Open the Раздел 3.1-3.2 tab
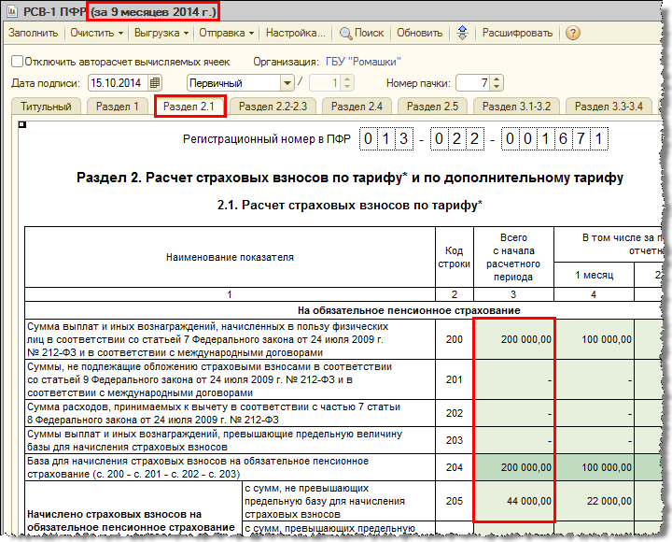The width and height of the screenshot is (672, 542). pos(516,107)
